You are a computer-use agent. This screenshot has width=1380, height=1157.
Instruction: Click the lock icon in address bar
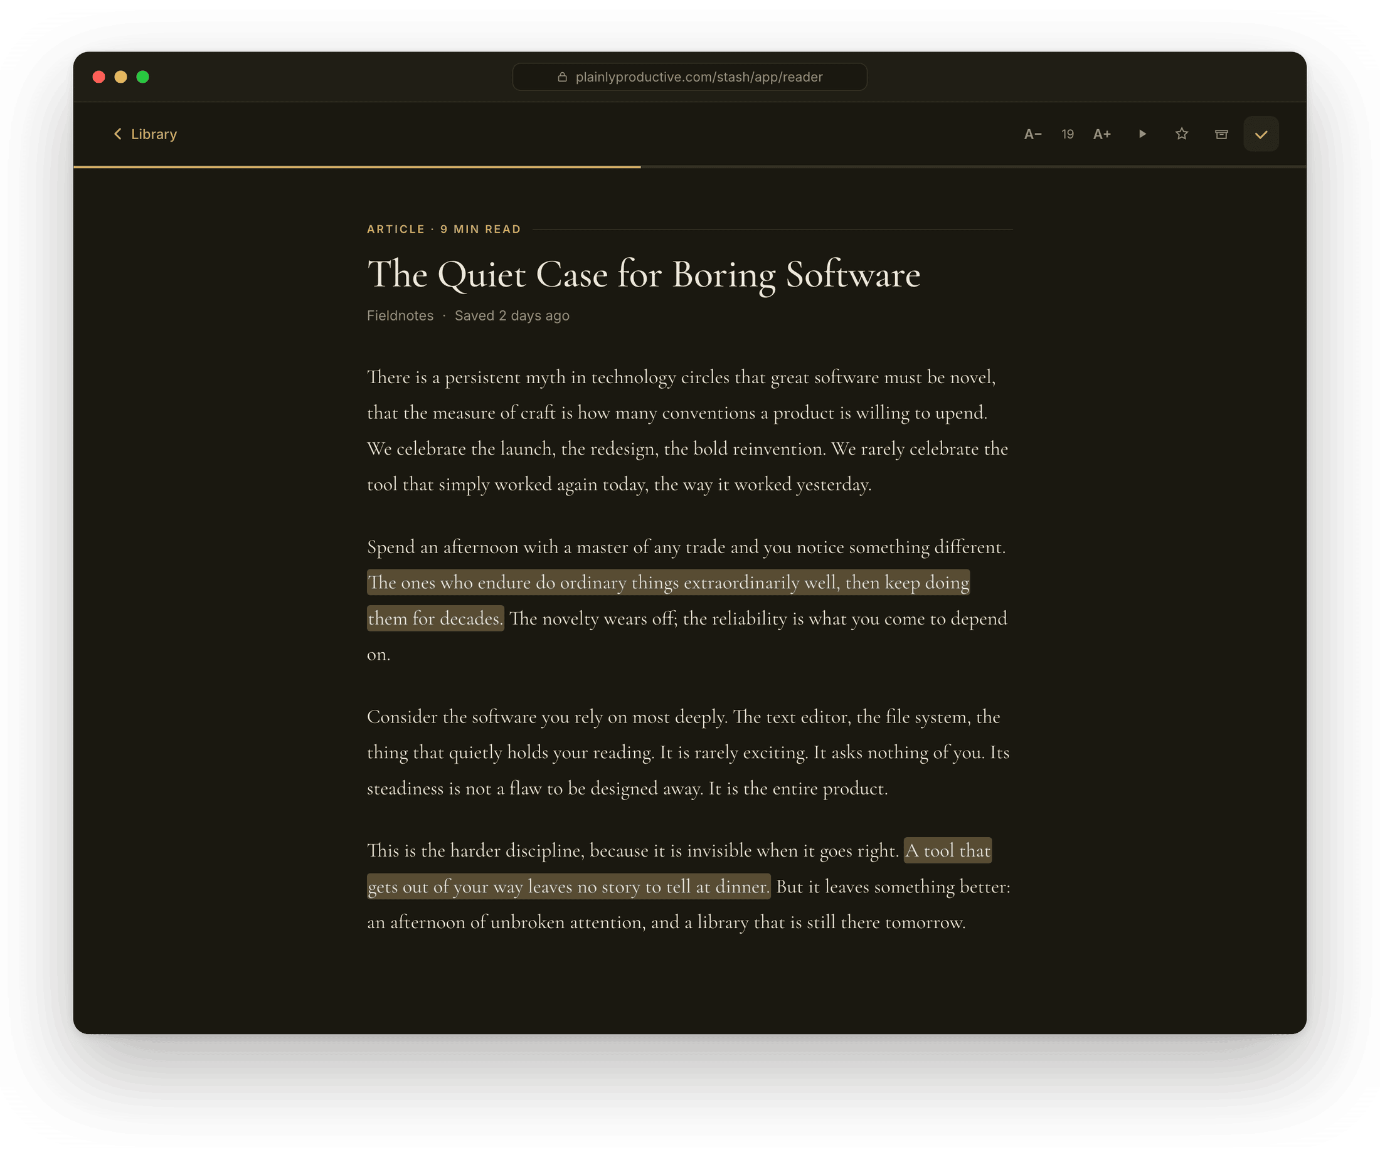point(563,77)
